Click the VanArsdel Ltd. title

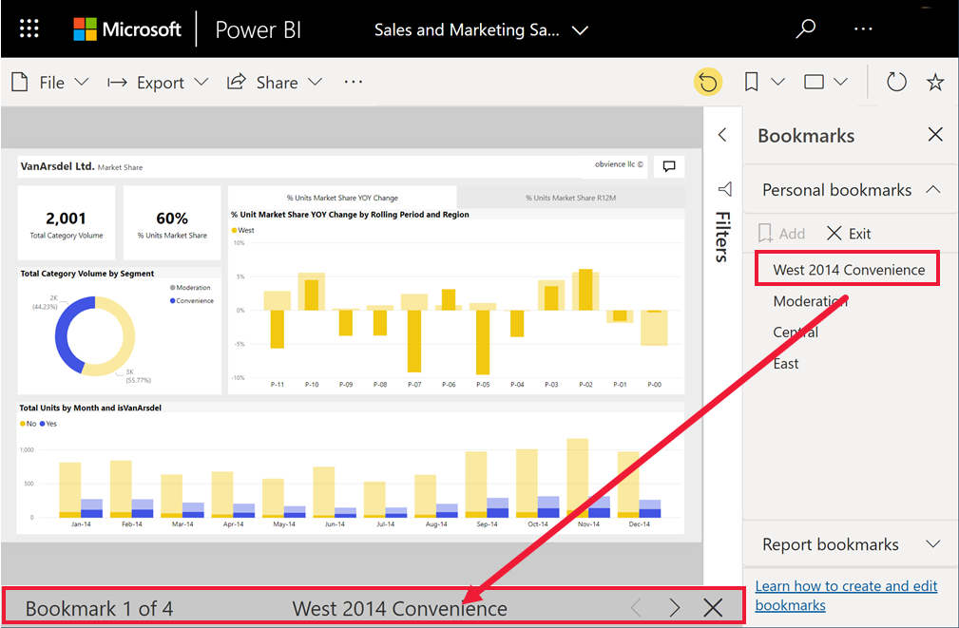pyautogui.click(x=57, y=166)
